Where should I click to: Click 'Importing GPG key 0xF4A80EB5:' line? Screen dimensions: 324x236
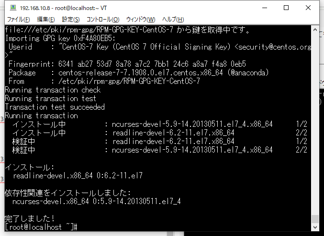(x=60, y=38)
